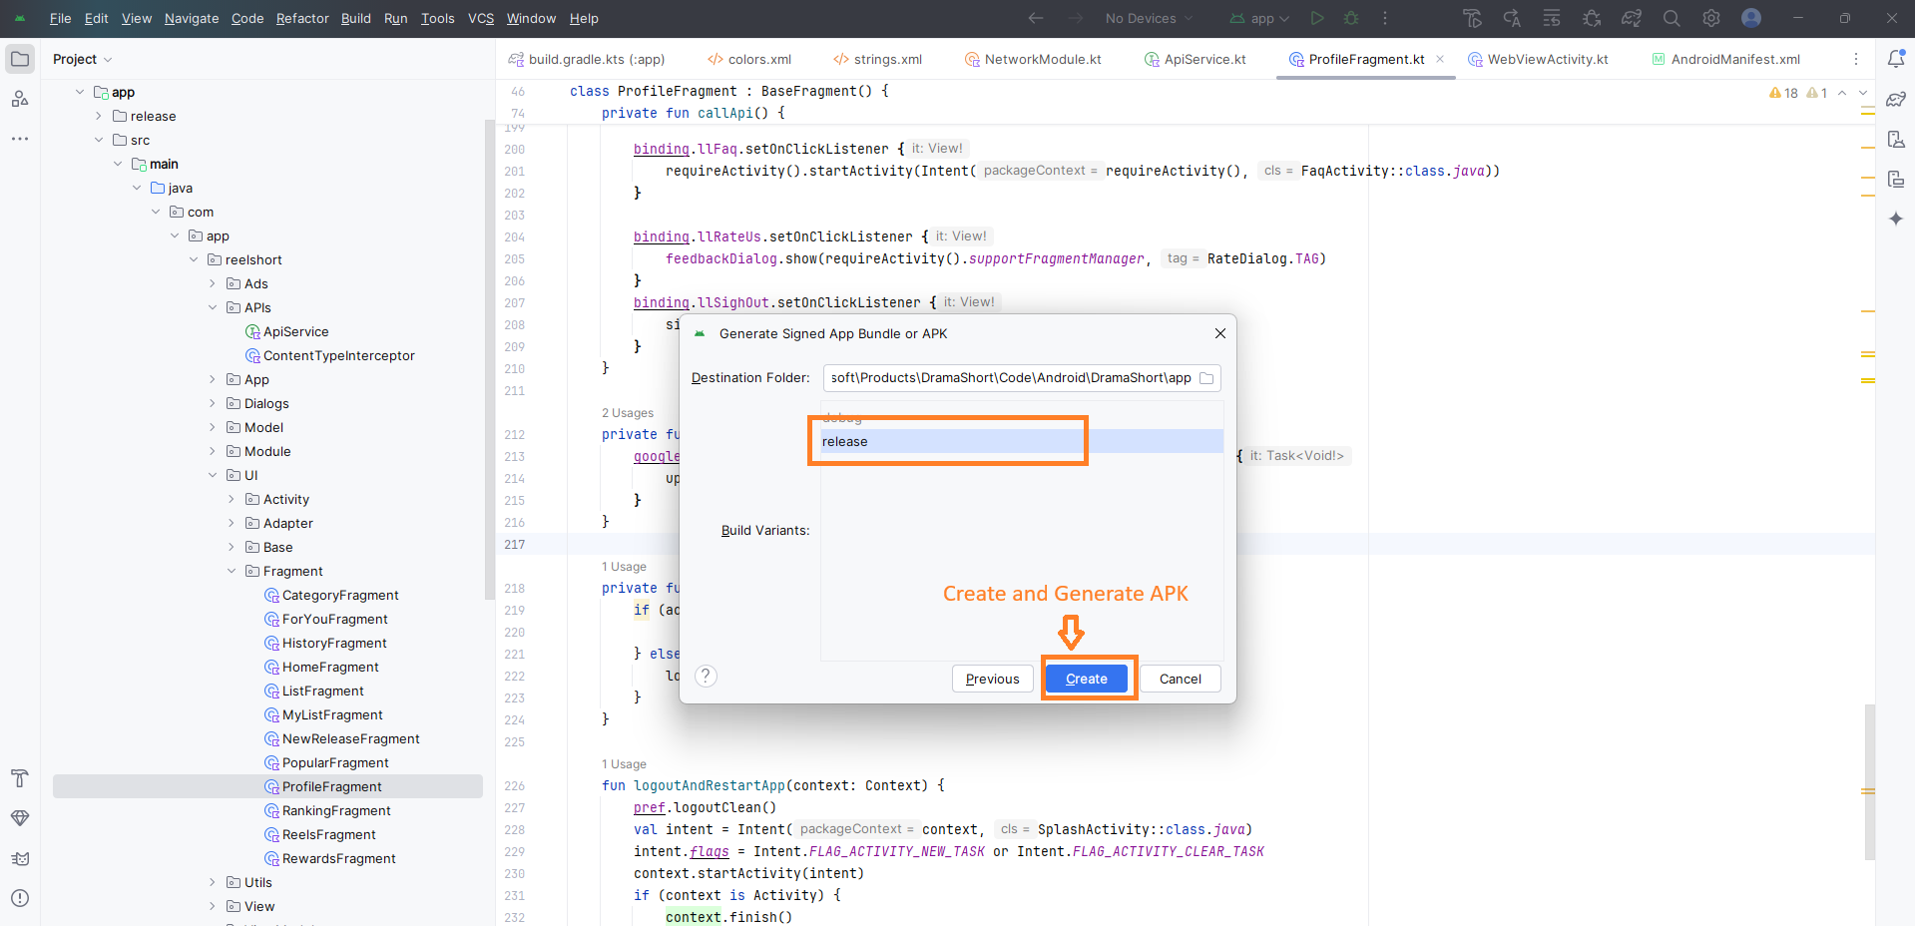1915x926 pixels.
Task: Expand the release folder in tree
Action: click(99, 116)
